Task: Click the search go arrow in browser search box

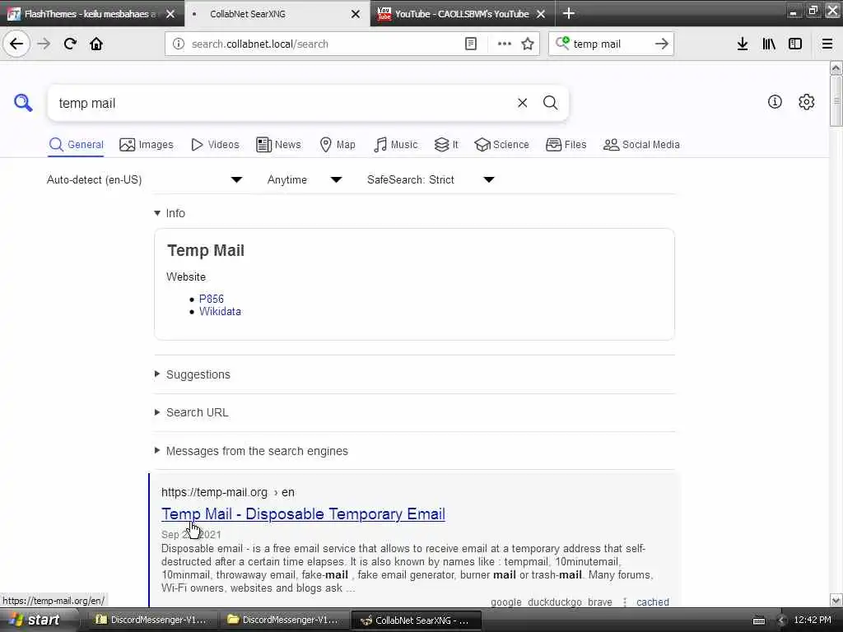Action: (x=662, y=44)
